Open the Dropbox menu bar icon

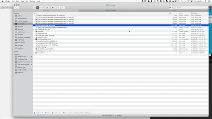[x=176, y=1]
